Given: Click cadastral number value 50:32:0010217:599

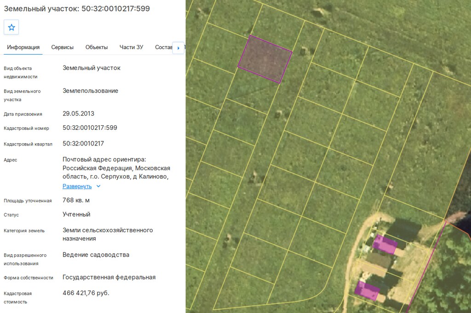Looking at the screenshot, I should click(90, 128).
